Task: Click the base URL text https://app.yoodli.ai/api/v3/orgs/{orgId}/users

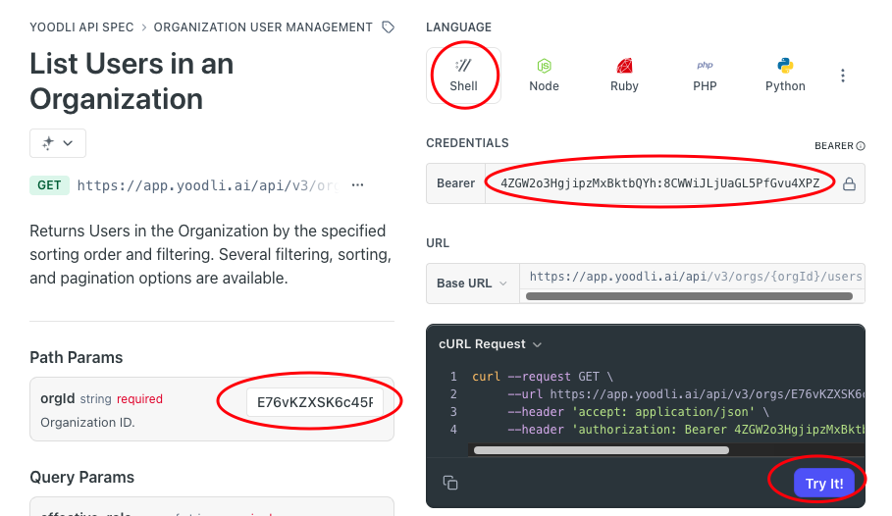Action: click(695, 277)
